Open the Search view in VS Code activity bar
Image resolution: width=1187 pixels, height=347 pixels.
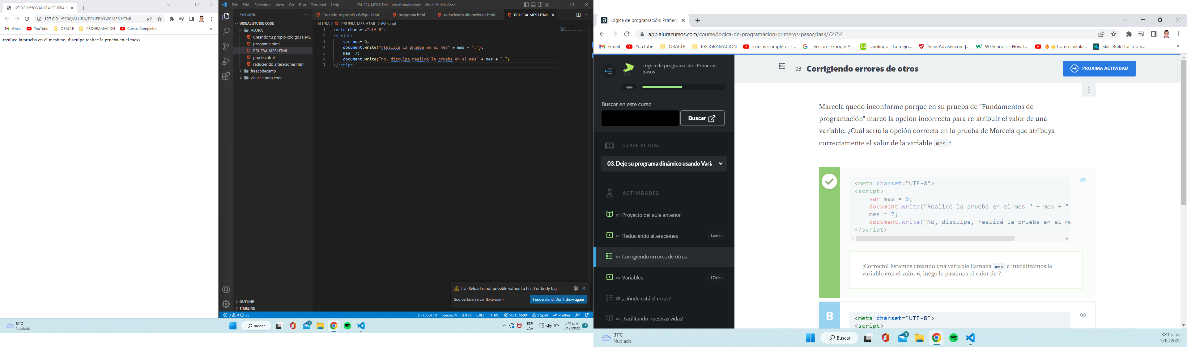pos(226,32)
